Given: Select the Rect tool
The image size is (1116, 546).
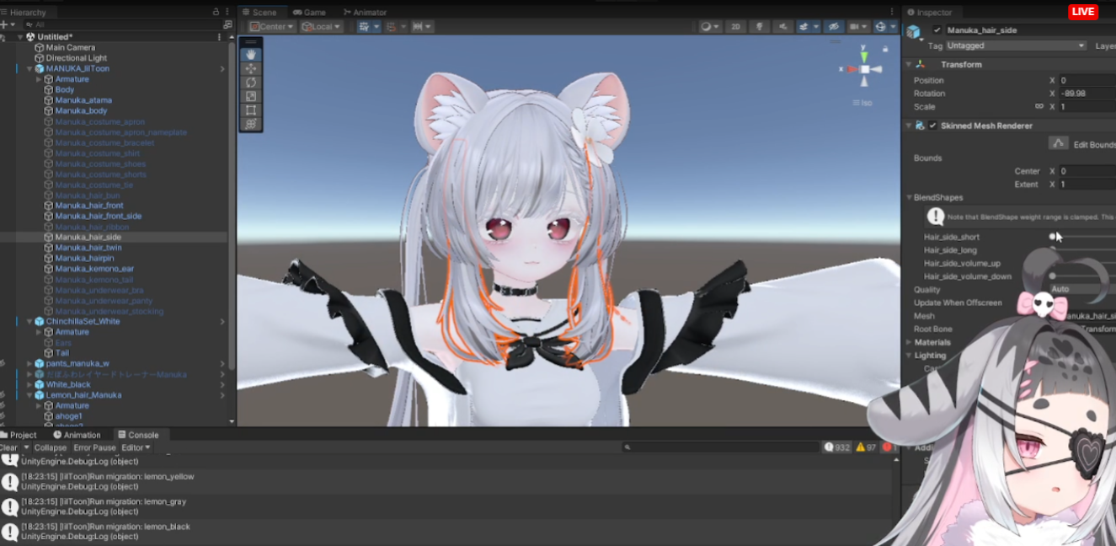Looking at the screenshot, I should coord(251,110).
